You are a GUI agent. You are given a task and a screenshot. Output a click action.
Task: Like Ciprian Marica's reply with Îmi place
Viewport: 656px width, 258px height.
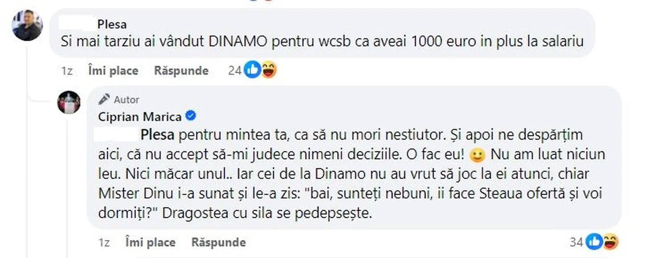pyautogui.click(x=150, y=242)
